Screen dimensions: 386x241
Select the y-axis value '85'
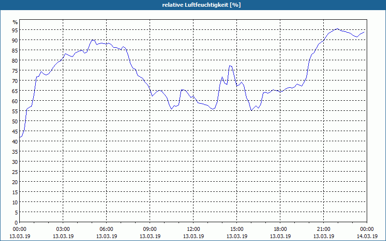click(x=15, y=50)
